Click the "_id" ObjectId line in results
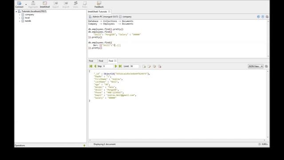This screenshot has width=284, height=160. tap(122, 74)
